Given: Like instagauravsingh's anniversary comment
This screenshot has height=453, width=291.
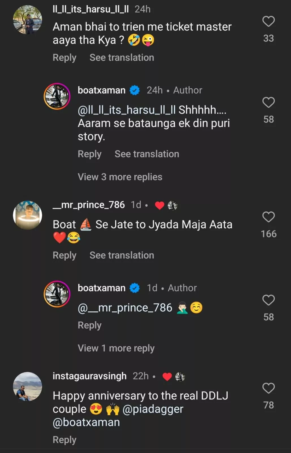Looking at the screenshot, I should pyautogui.click(x=268, y=388).
